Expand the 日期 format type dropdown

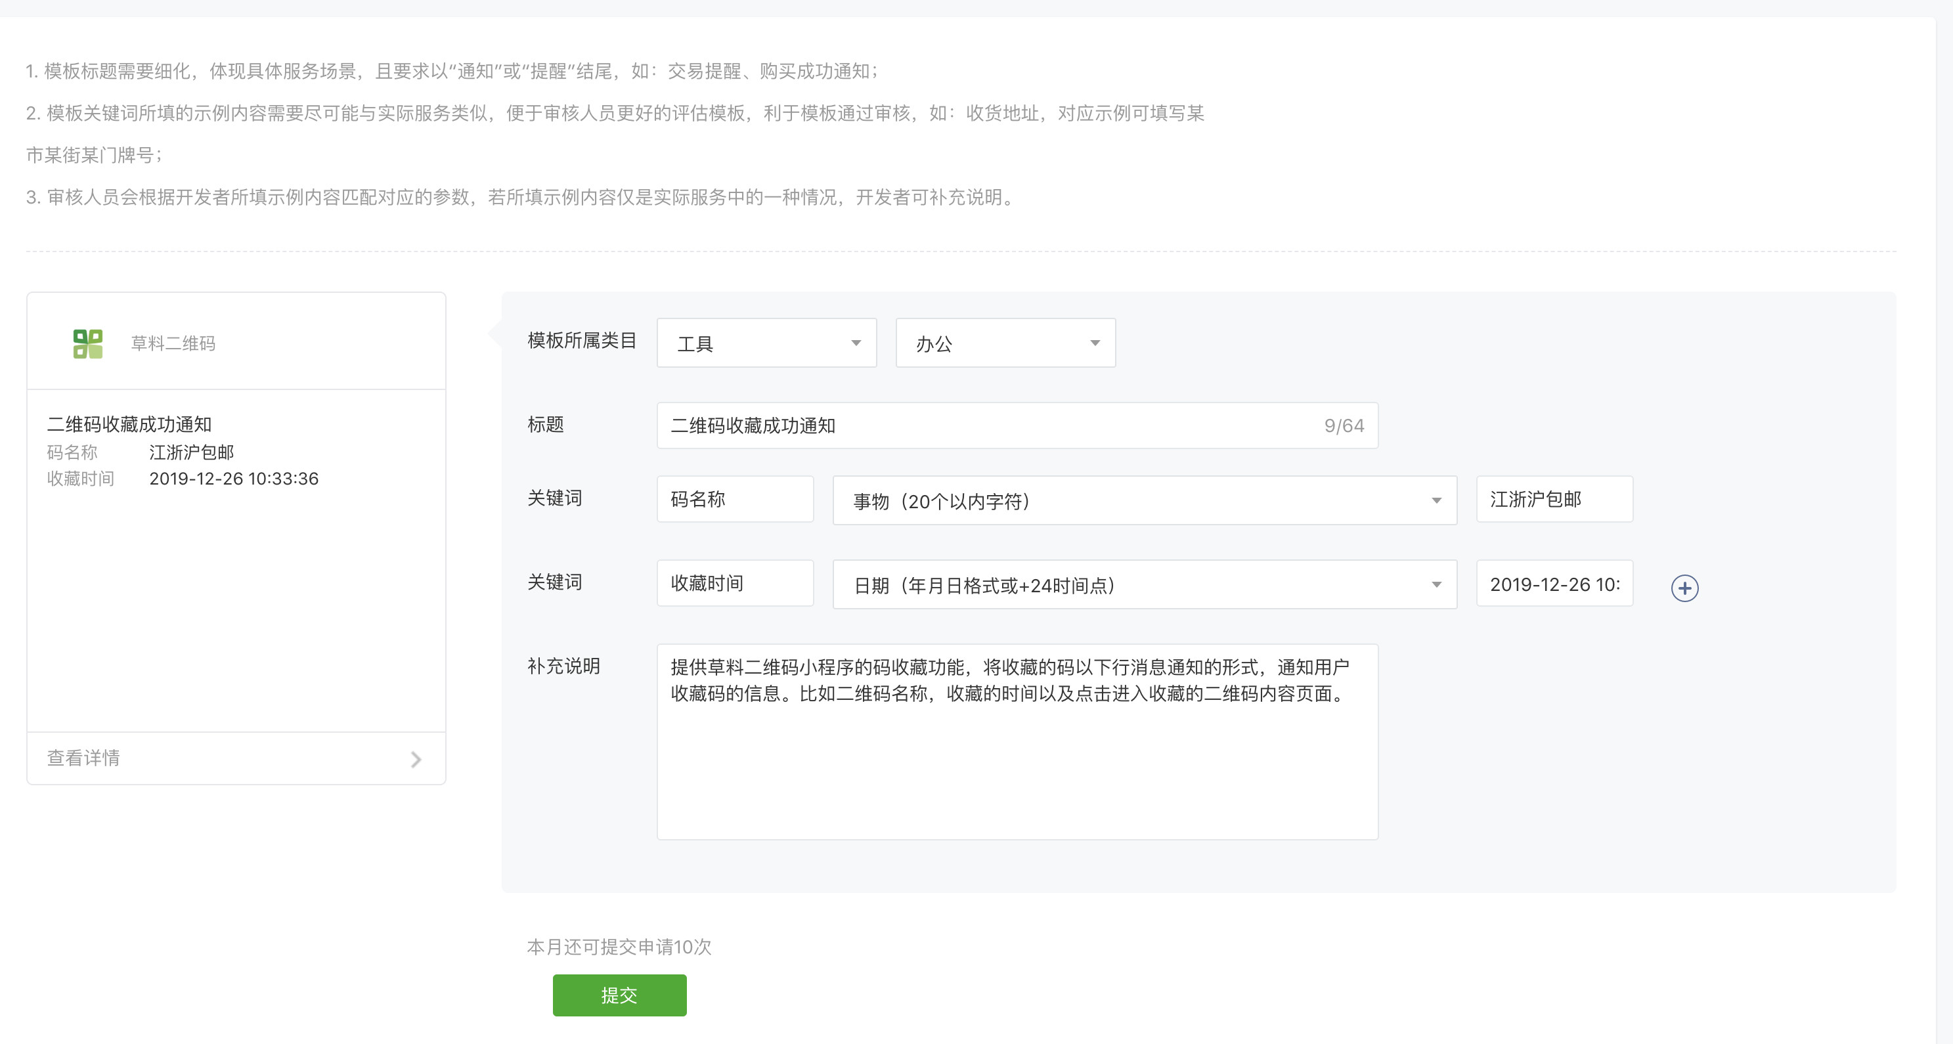coord(1144,584)
